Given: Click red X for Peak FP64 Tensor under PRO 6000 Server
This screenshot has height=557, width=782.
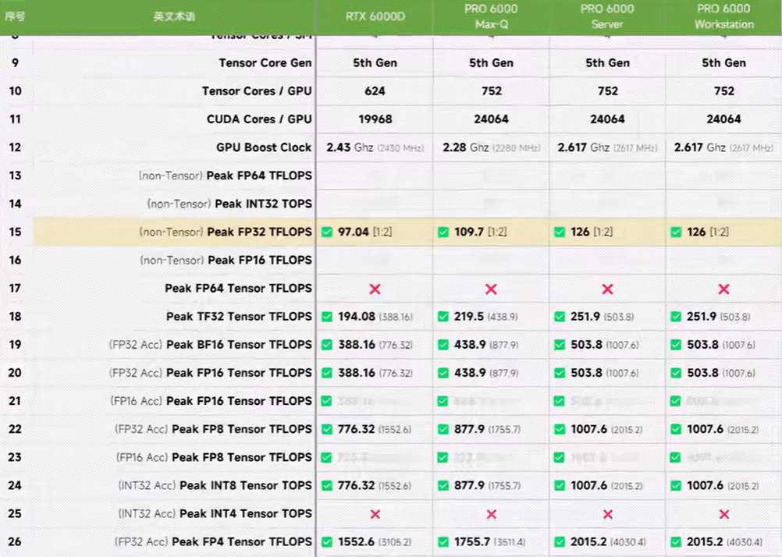Looking at the screenshot, I should (607, 289).
